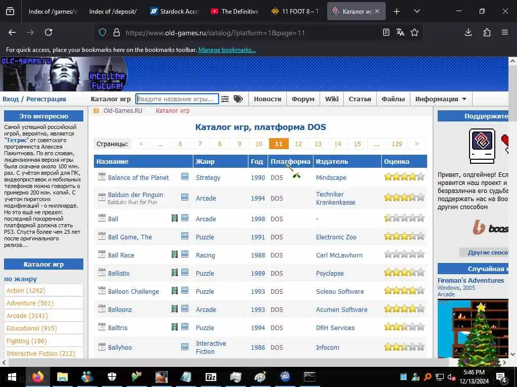
Task: Open Fireman's Adventures screenshot thumbnail
Action: coord(473,329)
